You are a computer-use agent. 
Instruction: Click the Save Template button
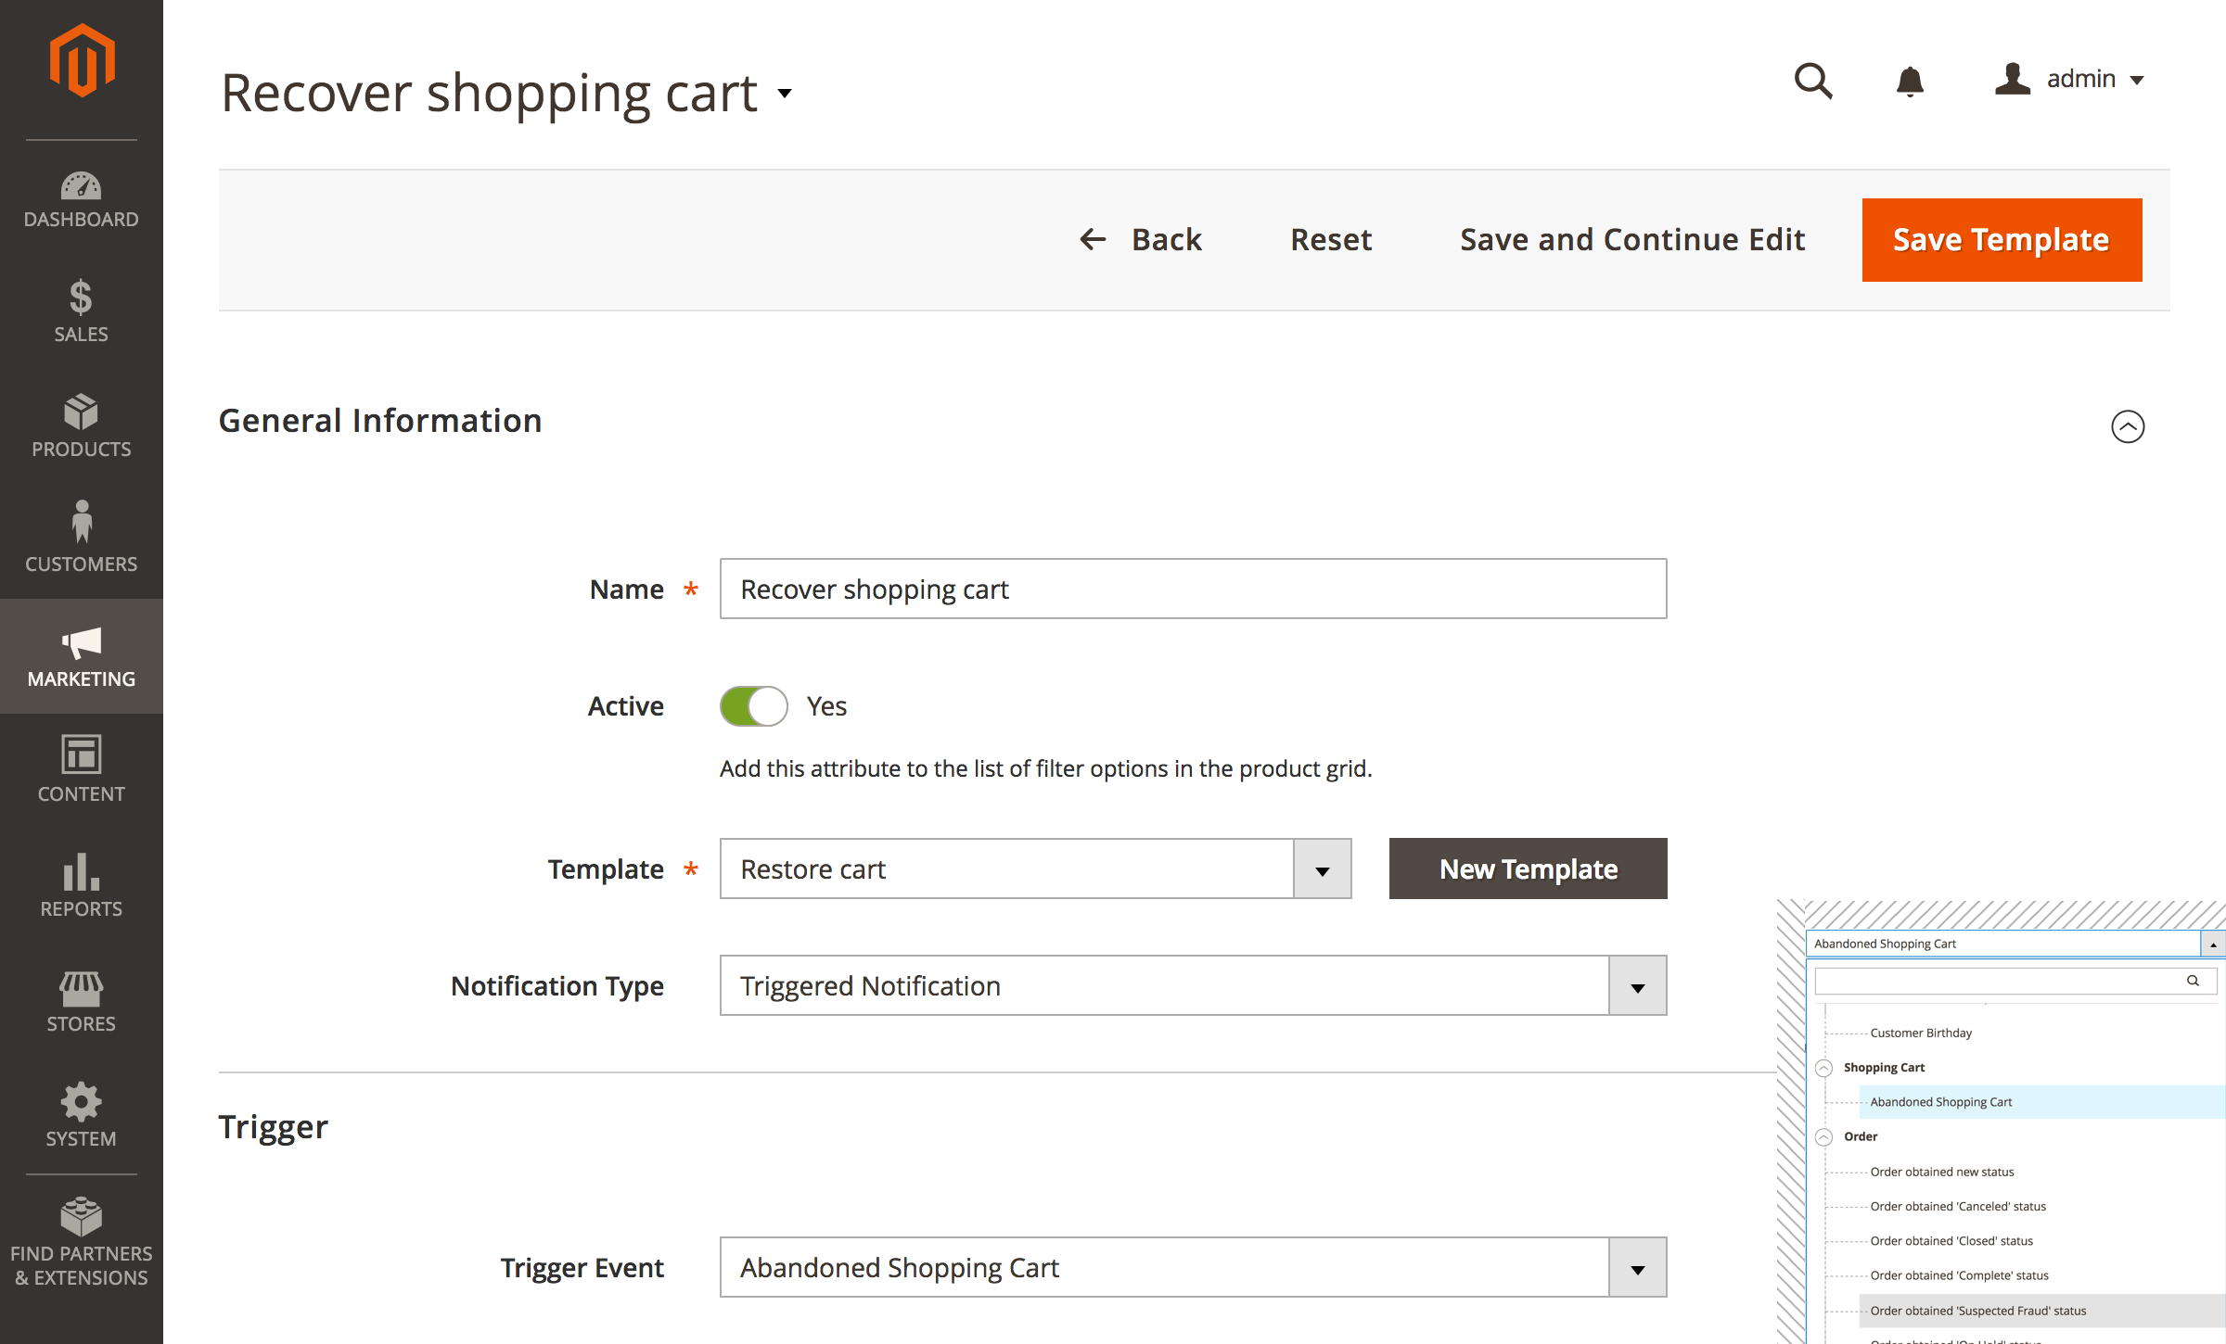(2002, 240)
